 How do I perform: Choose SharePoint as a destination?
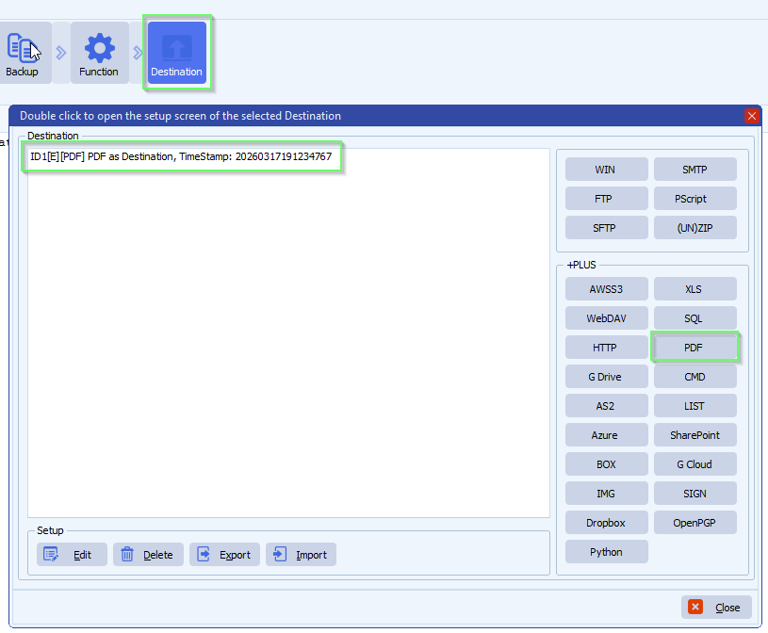point(694,434)
